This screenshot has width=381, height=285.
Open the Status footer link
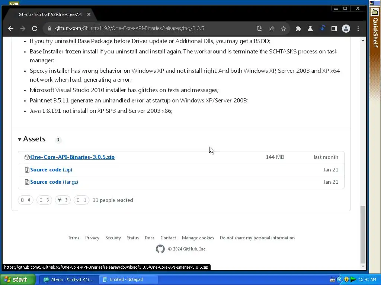[x=133, y=238]
